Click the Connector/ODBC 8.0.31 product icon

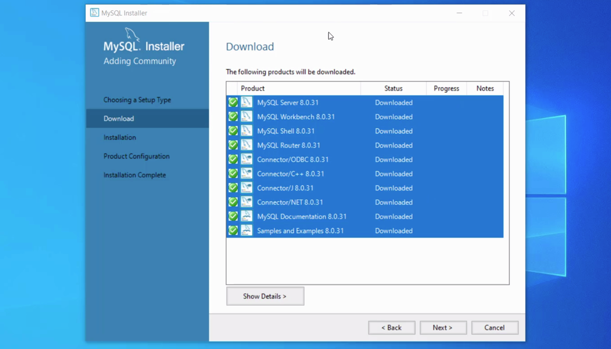[246, 160]
